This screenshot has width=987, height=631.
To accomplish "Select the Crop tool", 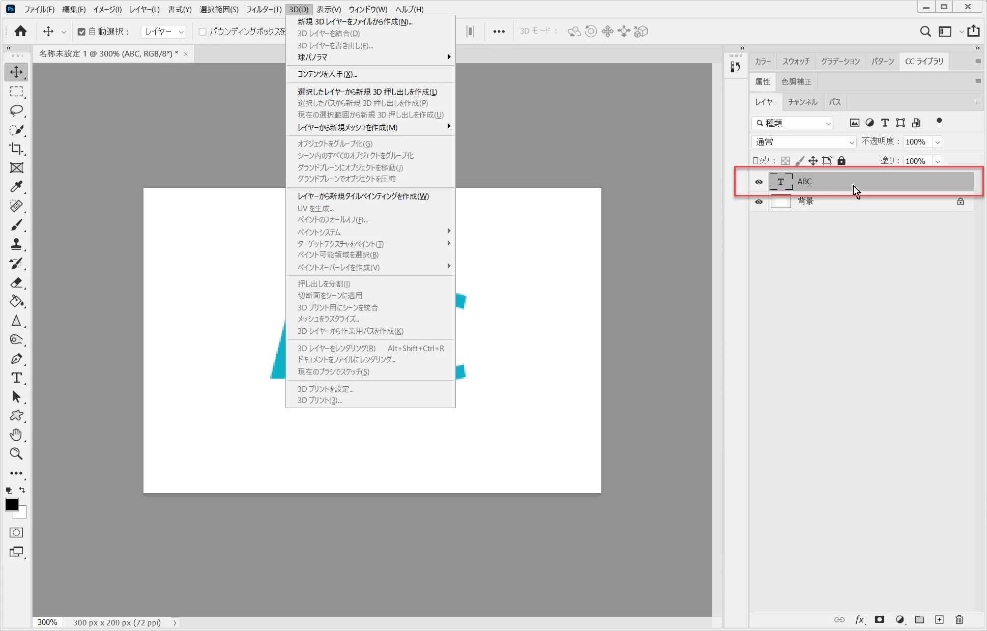I will click(x=16, y=149).
